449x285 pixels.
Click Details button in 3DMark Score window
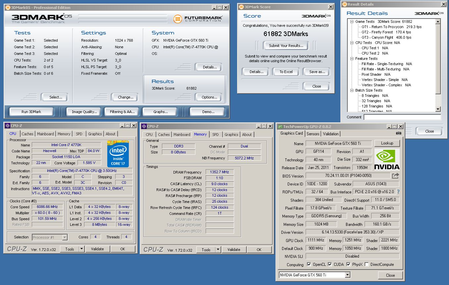tap(256, 72)
